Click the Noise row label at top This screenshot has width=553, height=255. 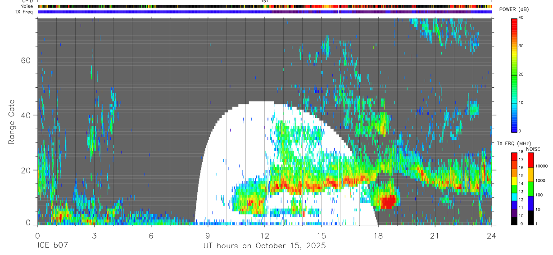27,6
